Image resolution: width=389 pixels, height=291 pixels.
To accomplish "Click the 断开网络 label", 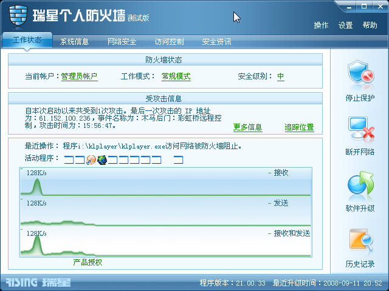I will (360, 152).
